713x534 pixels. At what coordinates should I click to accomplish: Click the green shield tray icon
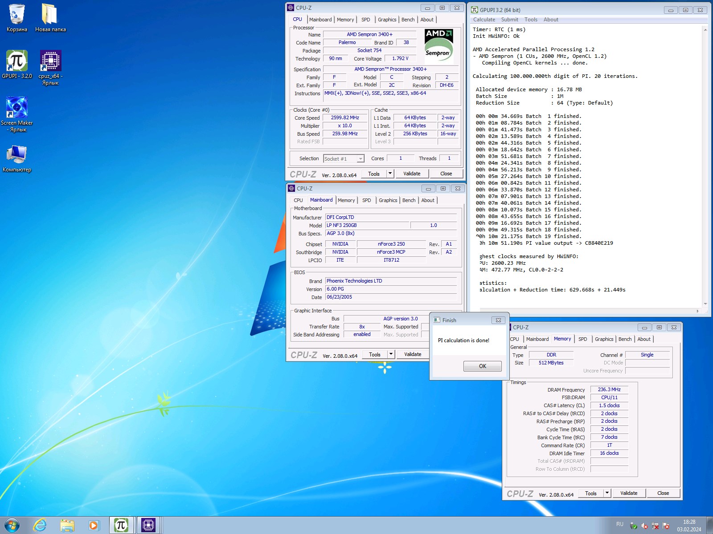pyautogui.click(x=634, y=526)
